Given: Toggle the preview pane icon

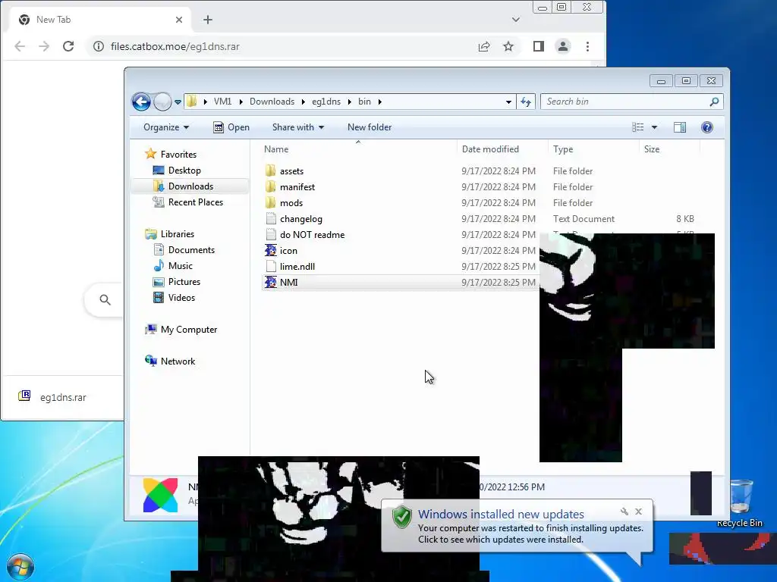Looking at the screenshot, I should point(680,127).
